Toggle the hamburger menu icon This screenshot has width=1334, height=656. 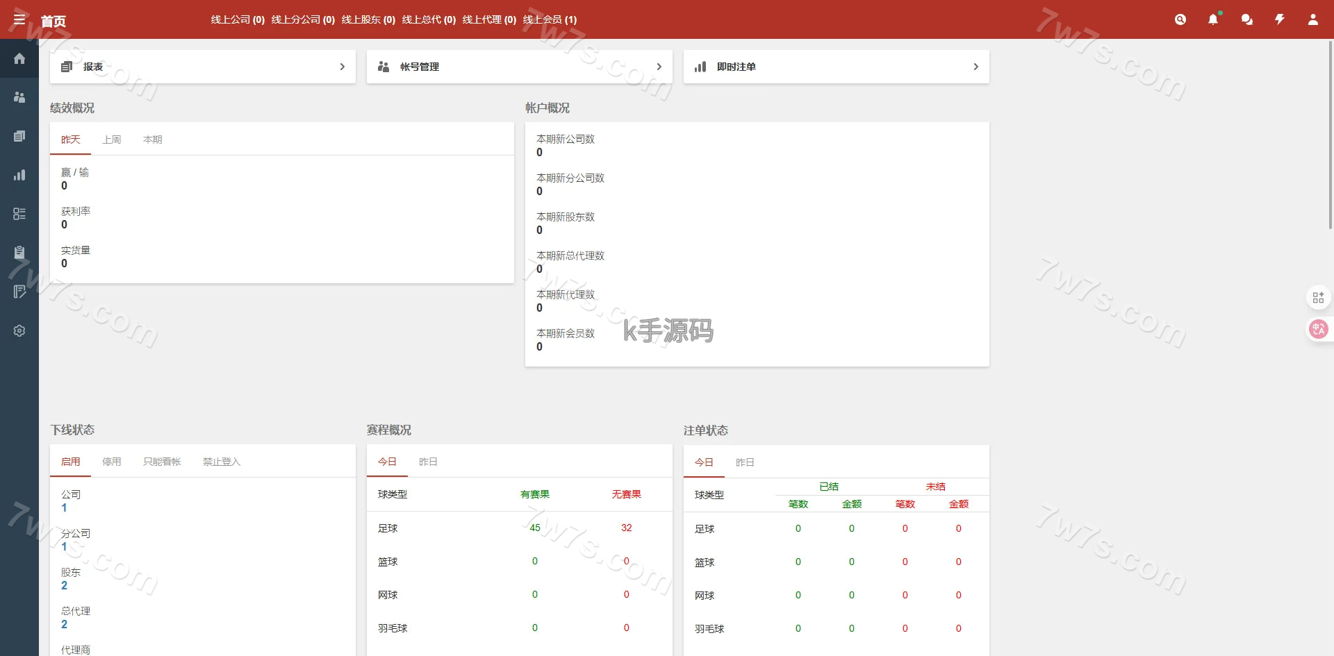19,19
